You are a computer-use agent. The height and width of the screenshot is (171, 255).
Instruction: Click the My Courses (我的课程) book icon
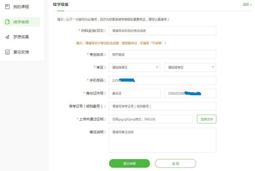7,7
